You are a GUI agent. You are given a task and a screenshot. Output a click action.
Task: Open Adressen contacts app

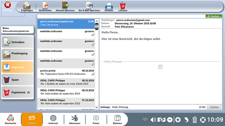[x=75, y=119]
